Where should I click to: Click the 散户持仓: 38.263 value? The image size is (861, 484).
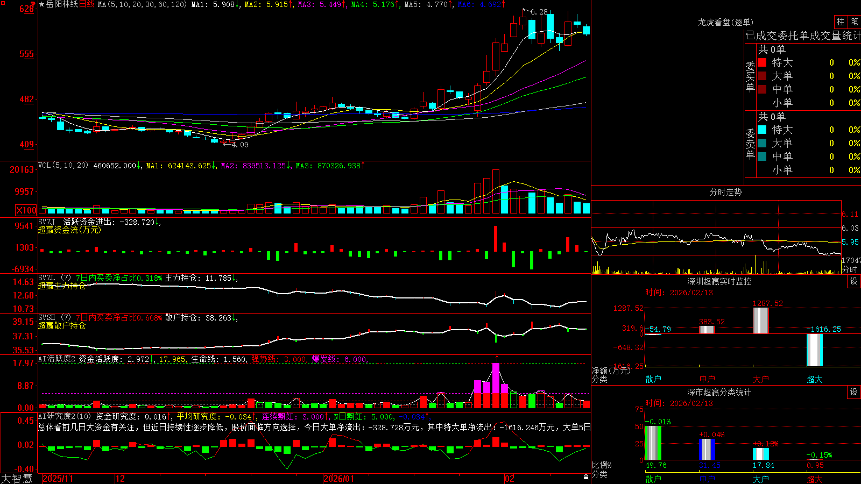pyautogui.click(x=198, y=318)
